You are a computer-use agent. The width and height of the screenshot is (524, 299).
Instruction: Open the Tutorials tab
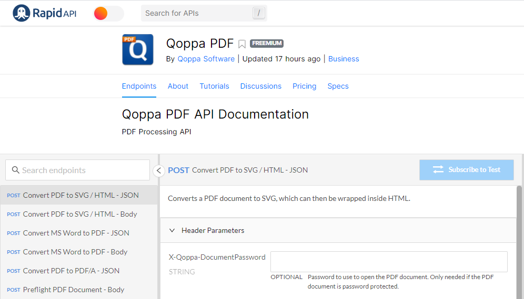click(214, 86)
